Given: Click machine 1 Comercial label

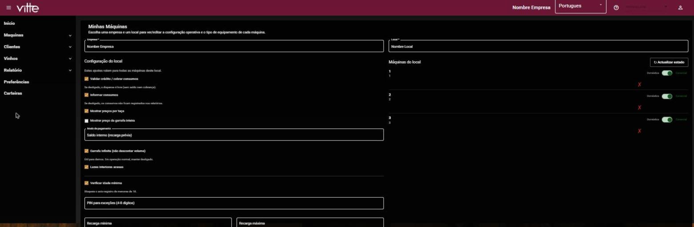Looking at the screenshot, I should coord(681,73).
